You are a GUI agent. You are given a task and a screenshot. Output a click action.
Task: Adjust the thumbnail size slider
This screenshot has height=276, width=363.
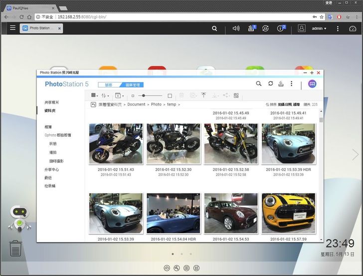click(143, 95)
